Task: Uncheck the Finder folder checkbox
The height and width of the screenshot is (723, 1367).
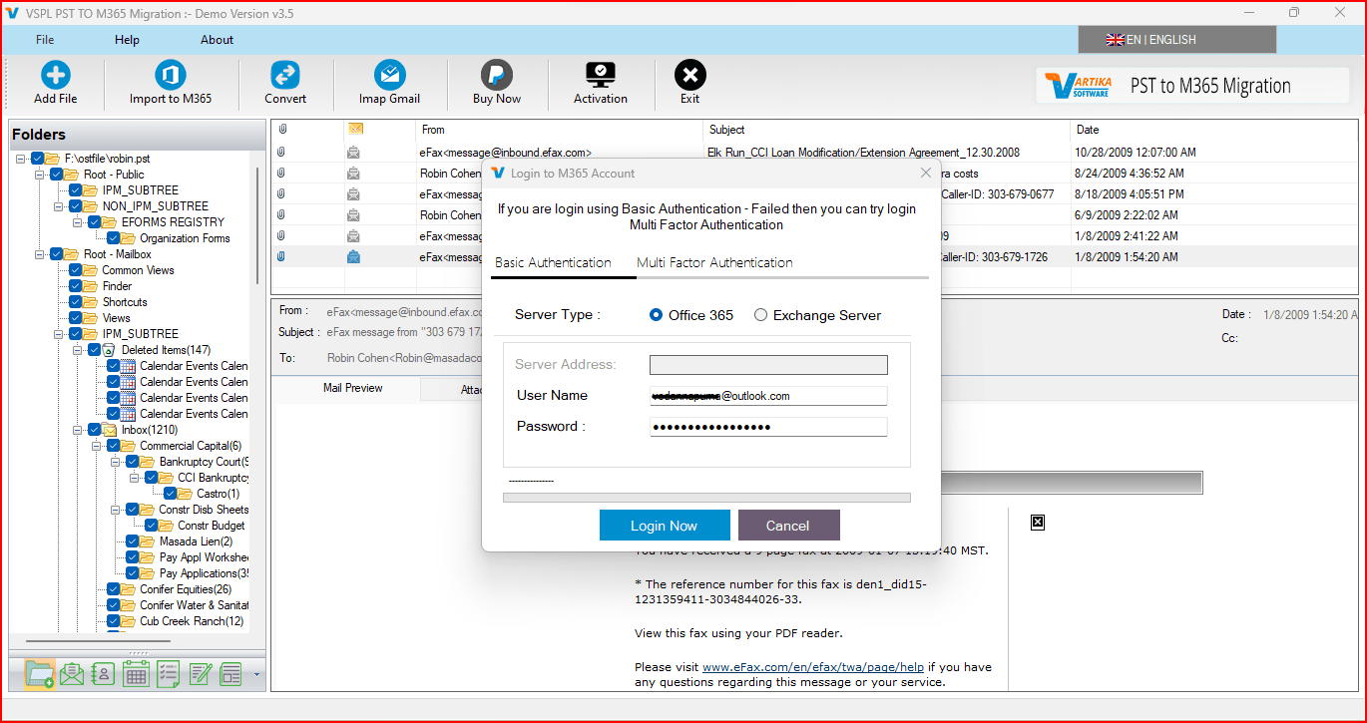Action: (76, 286)
